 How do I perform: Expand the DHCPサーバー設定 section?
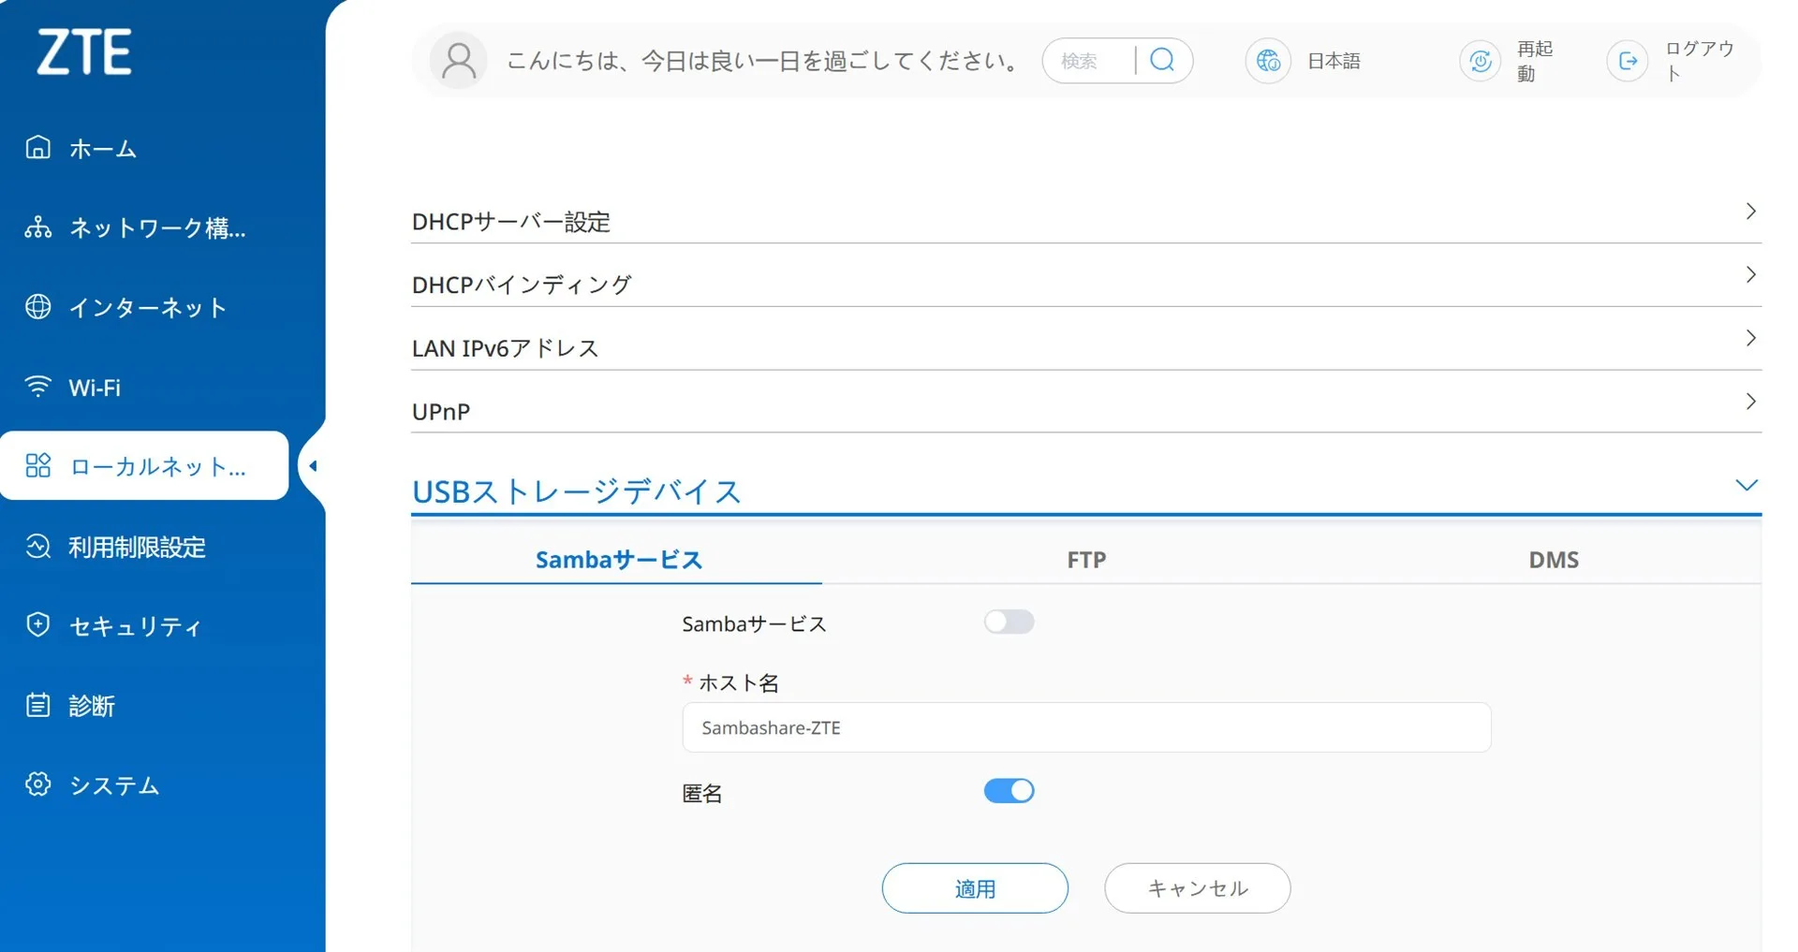[x=1086, y=221]
